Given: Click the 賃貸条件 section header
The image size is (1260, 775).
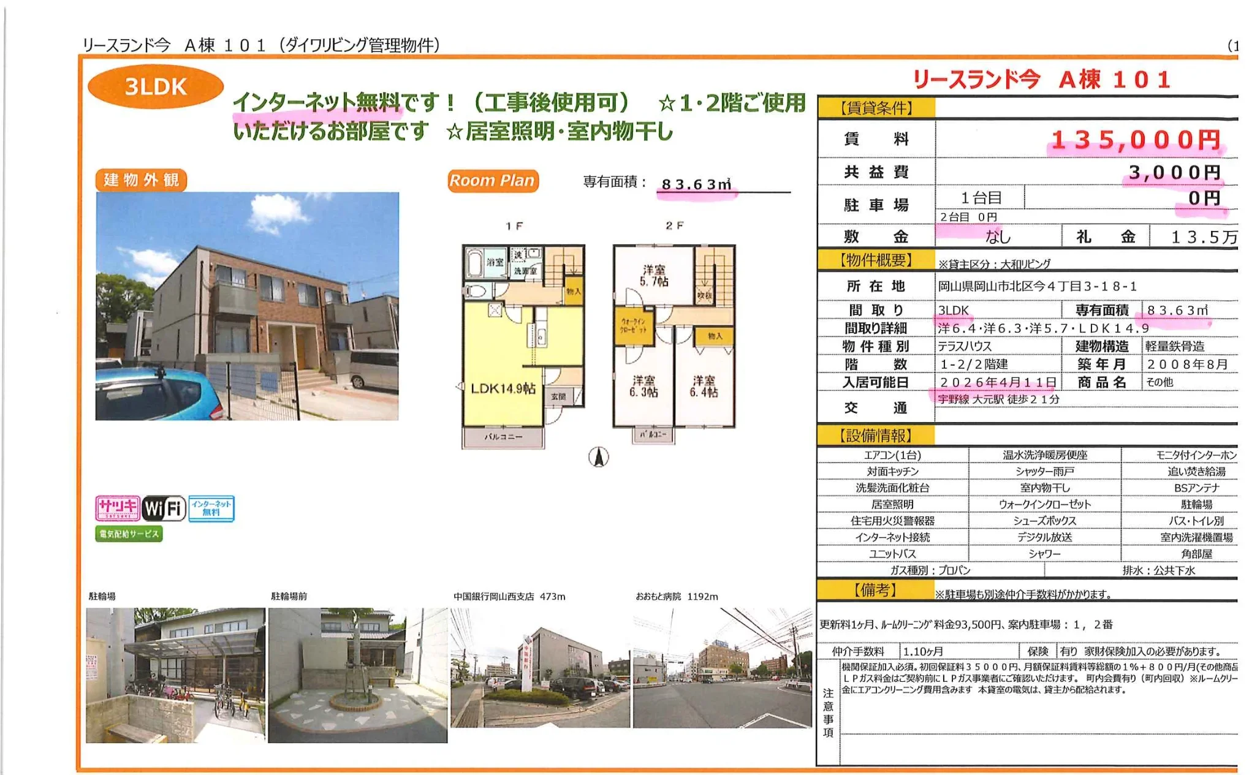Looking at the screenshot, I should pos(876,108).
